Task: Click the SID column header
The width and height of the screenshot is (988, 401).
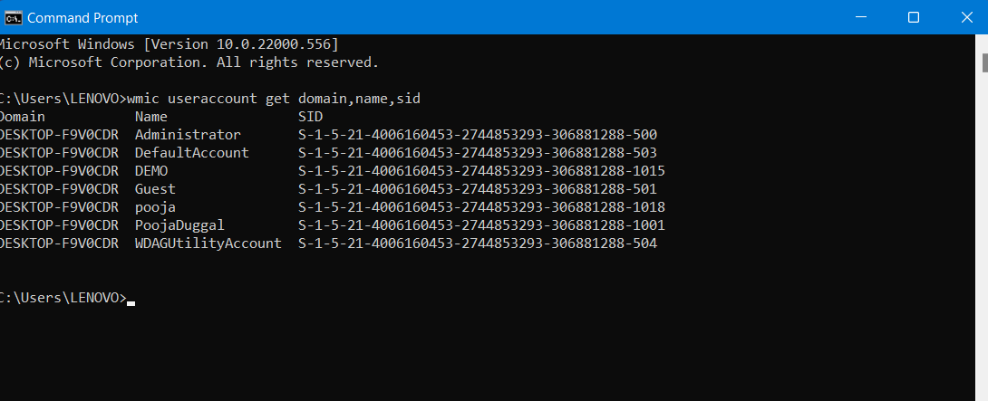Action: (x=310, y=117)
